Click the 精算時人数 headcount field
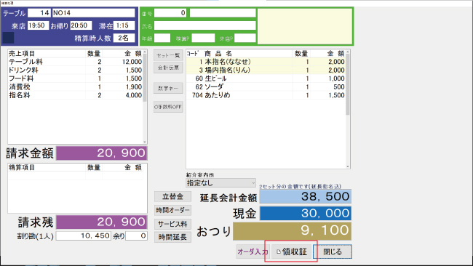 point(124,38)
